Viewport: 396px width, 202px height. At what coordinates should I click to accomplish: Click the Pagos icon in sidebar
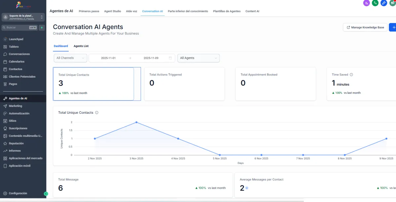[5, 84]
